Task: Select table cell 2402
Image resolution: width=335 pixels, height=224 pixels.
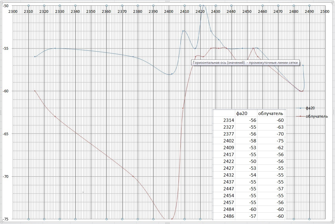Action: click(x=229, y=141)
